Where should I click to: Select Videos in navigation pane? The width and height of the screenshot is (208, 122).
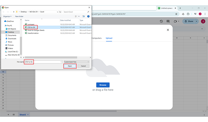click(9, 49)
